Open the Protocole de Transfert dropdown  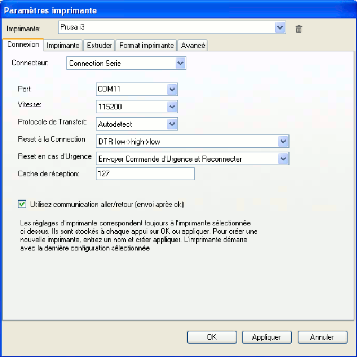pyautogui.click(x=172, y=124)
